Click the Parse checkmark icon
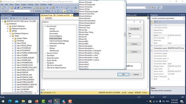This screenshot has width=186, height=104. [x=55, y=11]
